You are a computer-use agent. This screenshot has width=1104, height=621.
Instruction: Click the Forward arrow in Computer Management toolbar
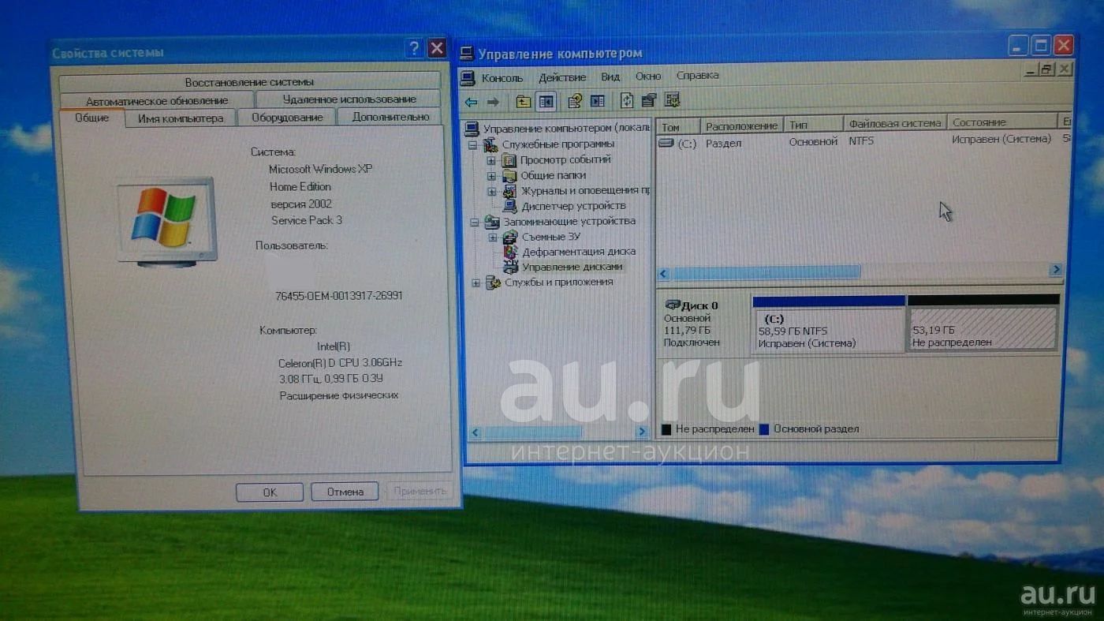click(x=493, y=101)
